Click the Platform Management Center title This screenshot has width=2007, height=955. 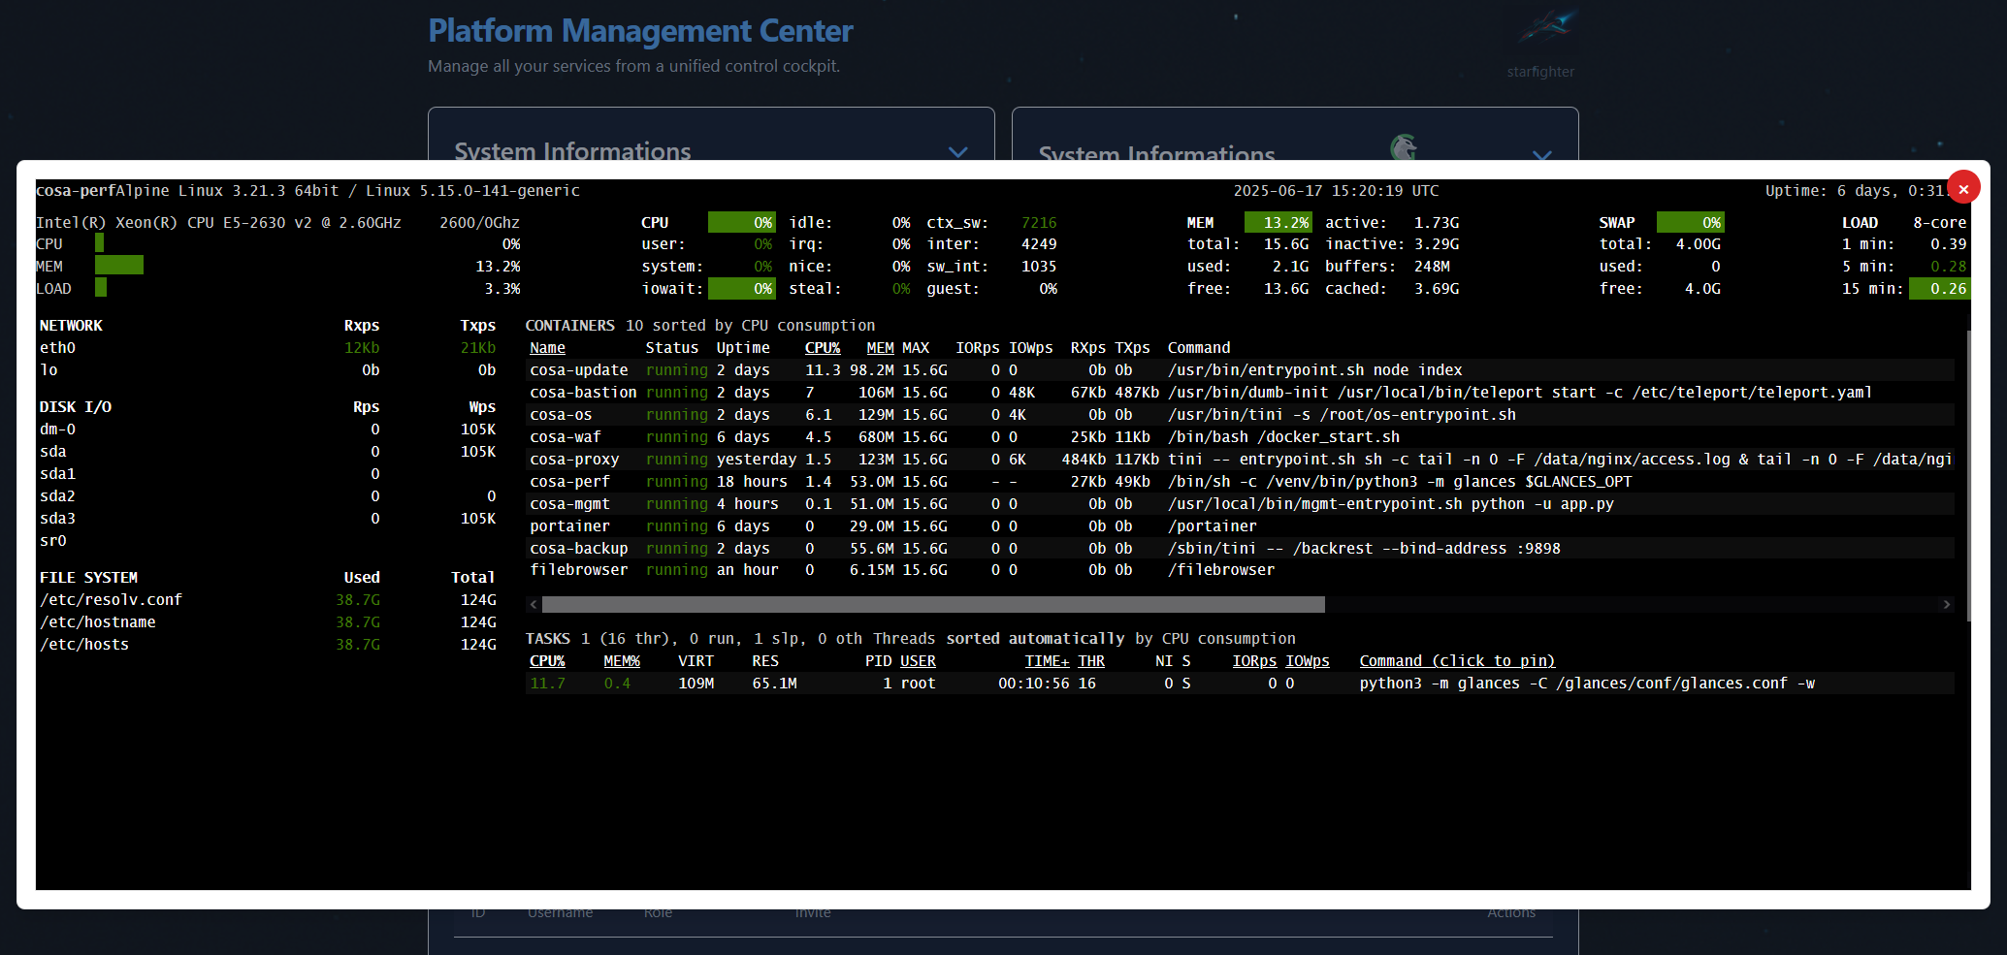point(640,31)
